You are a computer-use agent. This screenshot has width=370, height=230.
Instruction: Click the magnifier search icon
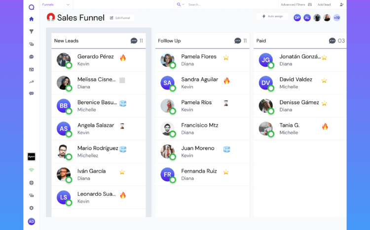click(x=179, y=4)
